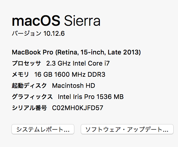
Task: Click the Intel Iris Pro 1536 MB value
Action: [91, 97]
